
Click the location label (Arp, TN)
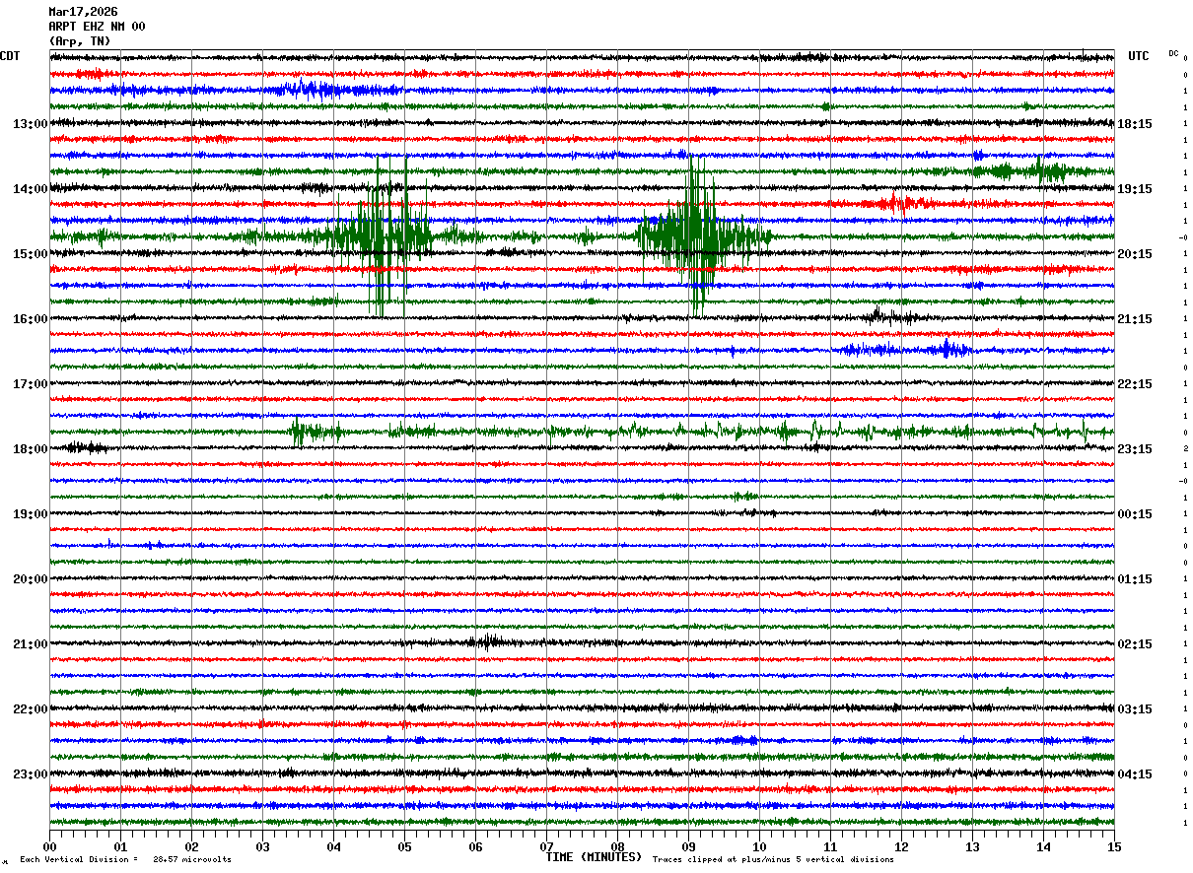click(80, 41)
